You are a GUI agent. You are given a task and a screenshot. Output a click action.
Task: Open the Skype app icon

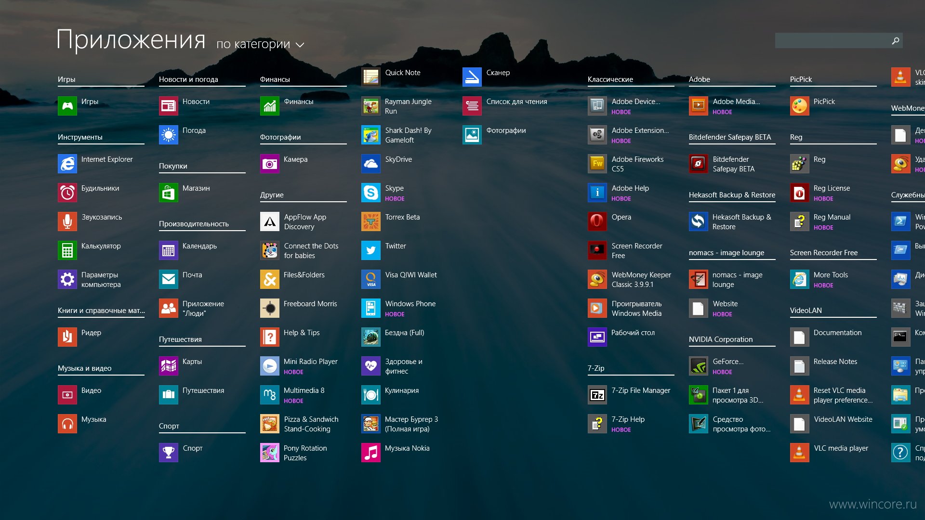(371, 193)
